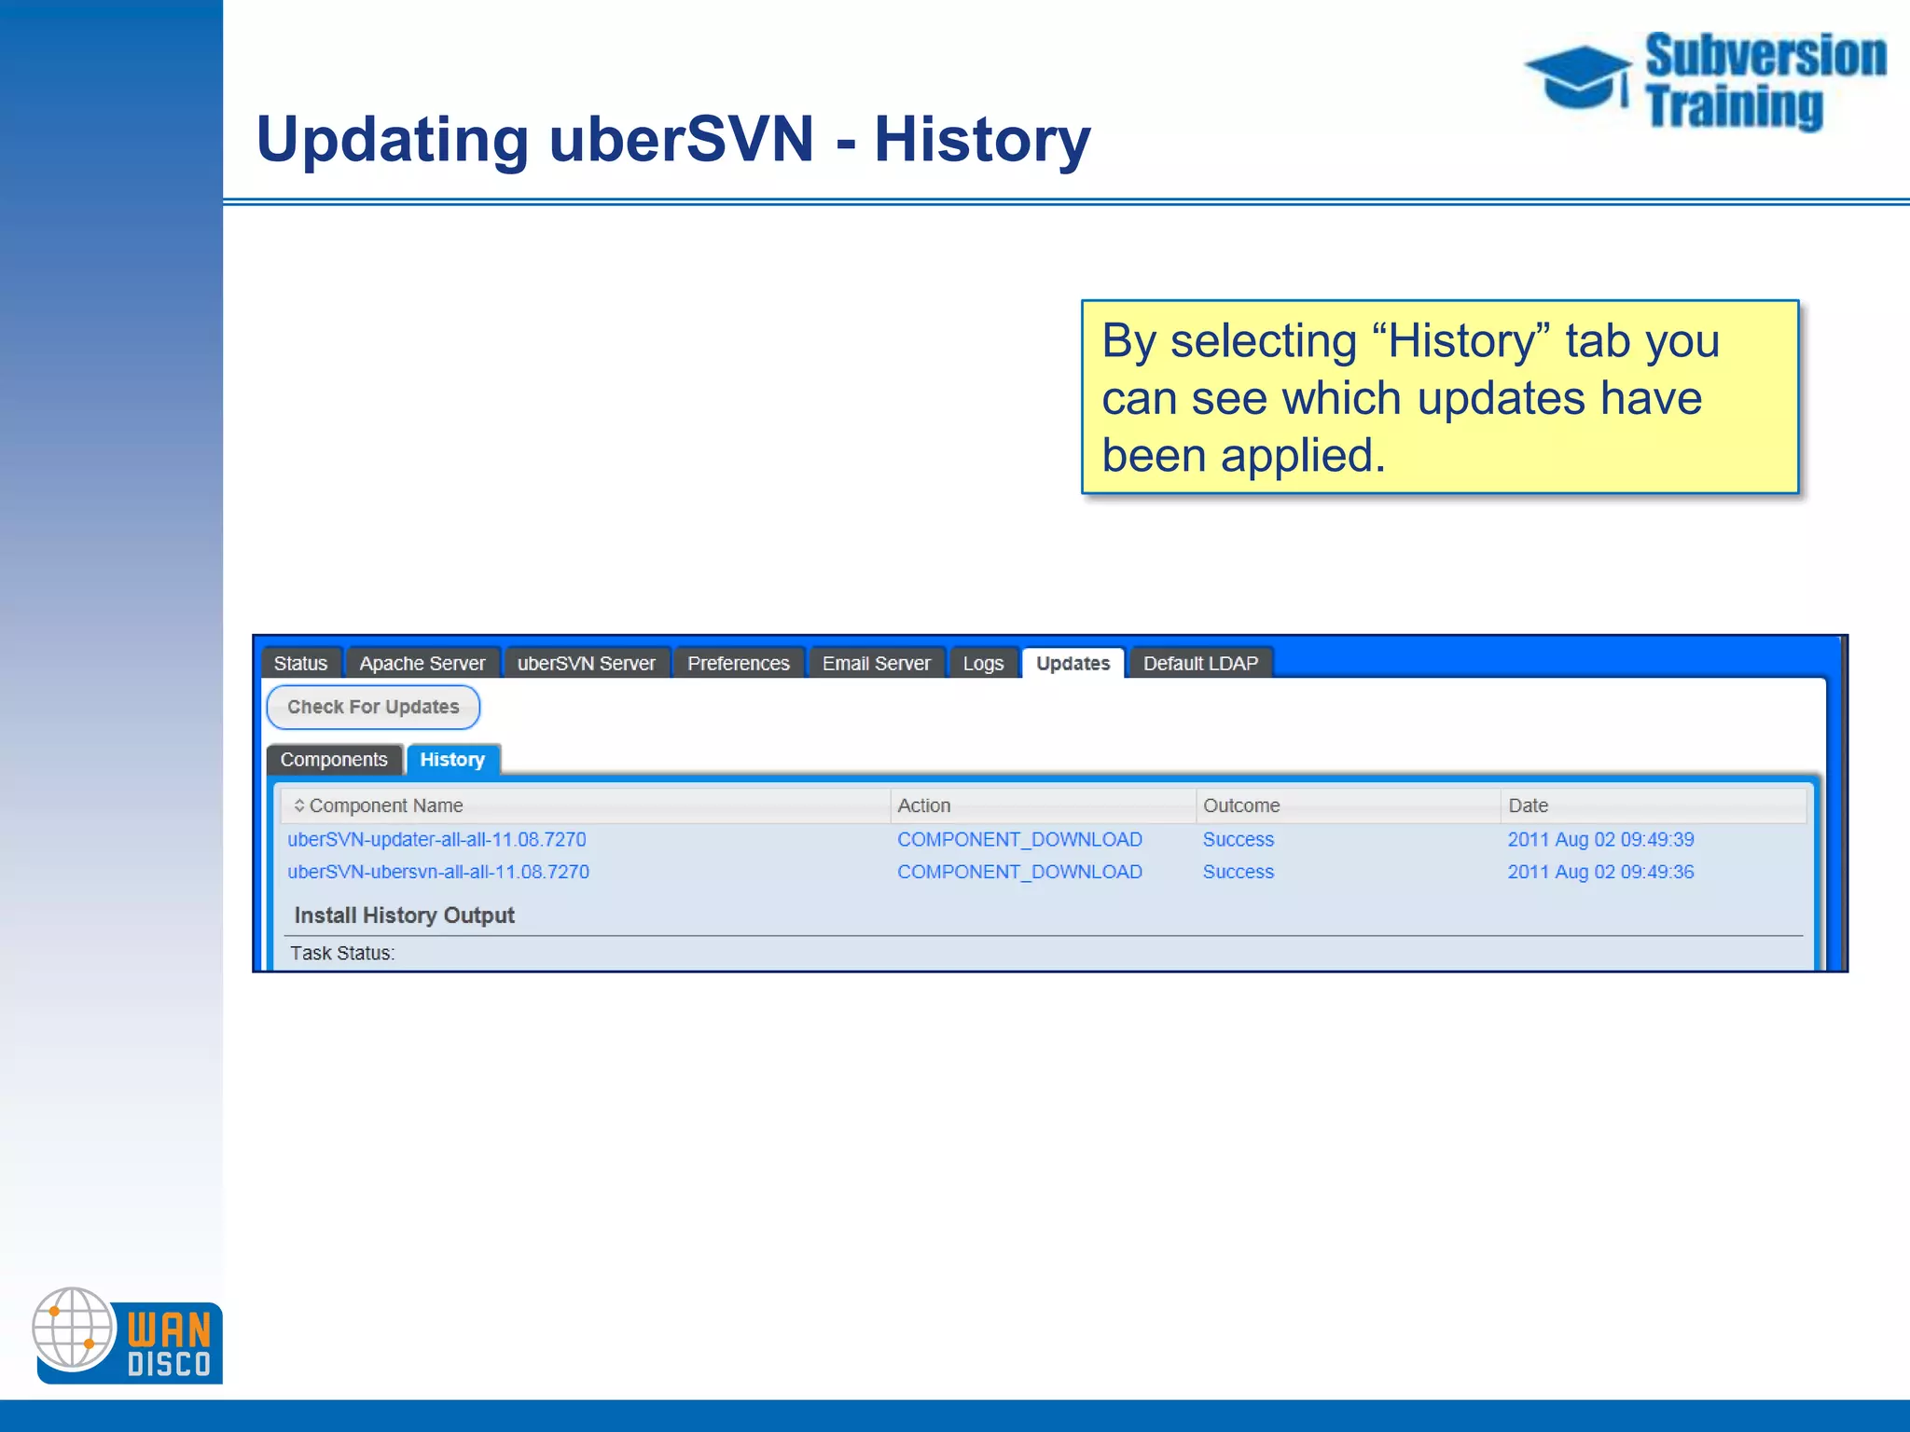
Task: Click the WANdisco globe logo
Action: tap(74, 1329)
